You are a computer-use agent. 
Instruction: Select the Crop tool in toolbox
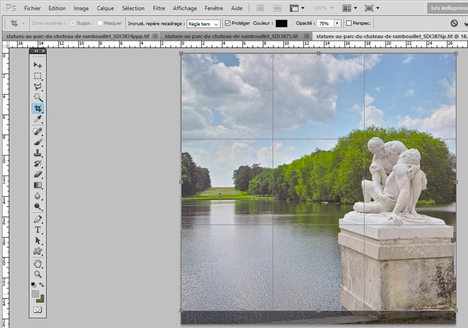click(38, 108)
